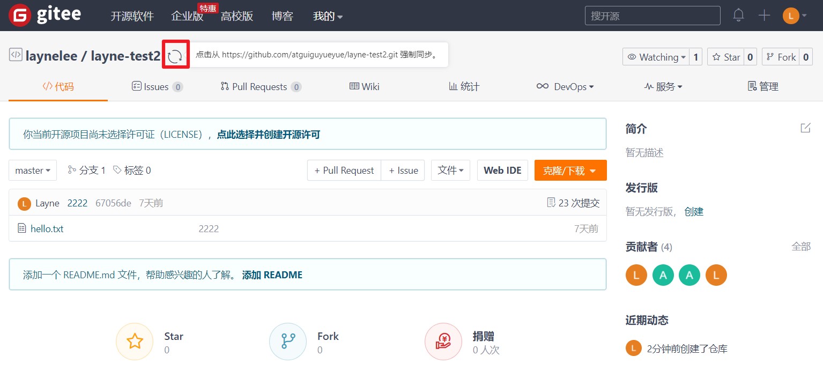This screenshot has width=823, height=378.
Task: Open the hello.txt file link
Action: (47, 228)
